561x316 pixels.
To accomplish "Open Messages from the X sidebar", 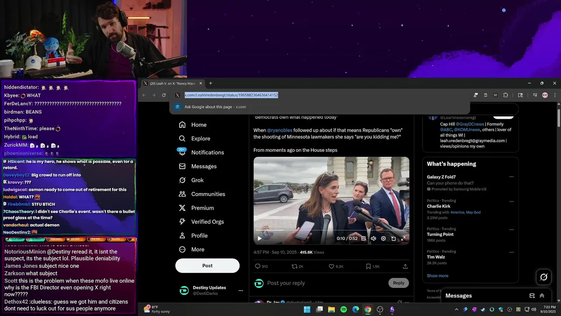I will (x=198, y=166).
